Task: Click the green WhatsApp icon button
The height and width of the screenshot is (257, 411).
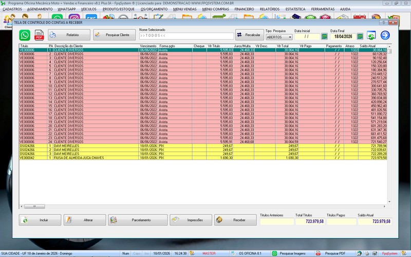Action: (25, 35)
